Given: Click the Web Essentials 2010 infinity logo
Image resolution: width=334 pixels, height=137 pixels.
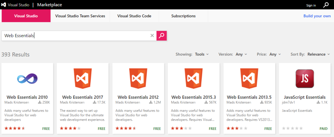Looking at the screenshot, I should point(27,78).
